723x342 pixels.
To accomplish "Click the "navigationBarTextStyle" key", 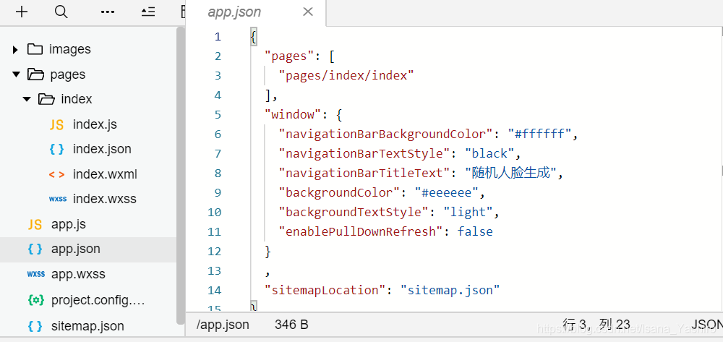I will (x=364, y=153).
